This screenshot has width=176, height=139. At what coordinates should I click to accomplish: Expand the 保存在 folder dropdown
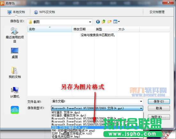click(90, 22)
